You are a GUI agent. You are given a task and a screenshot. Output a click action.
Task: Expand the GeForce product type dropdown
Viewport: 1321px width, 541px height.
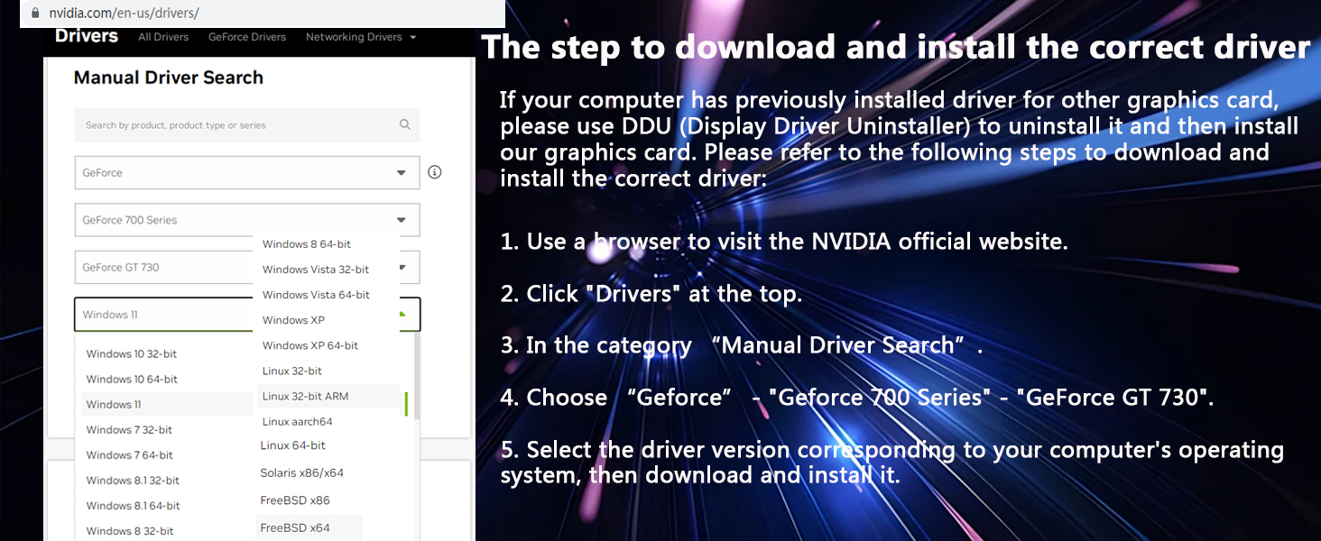tap(247, 172)
